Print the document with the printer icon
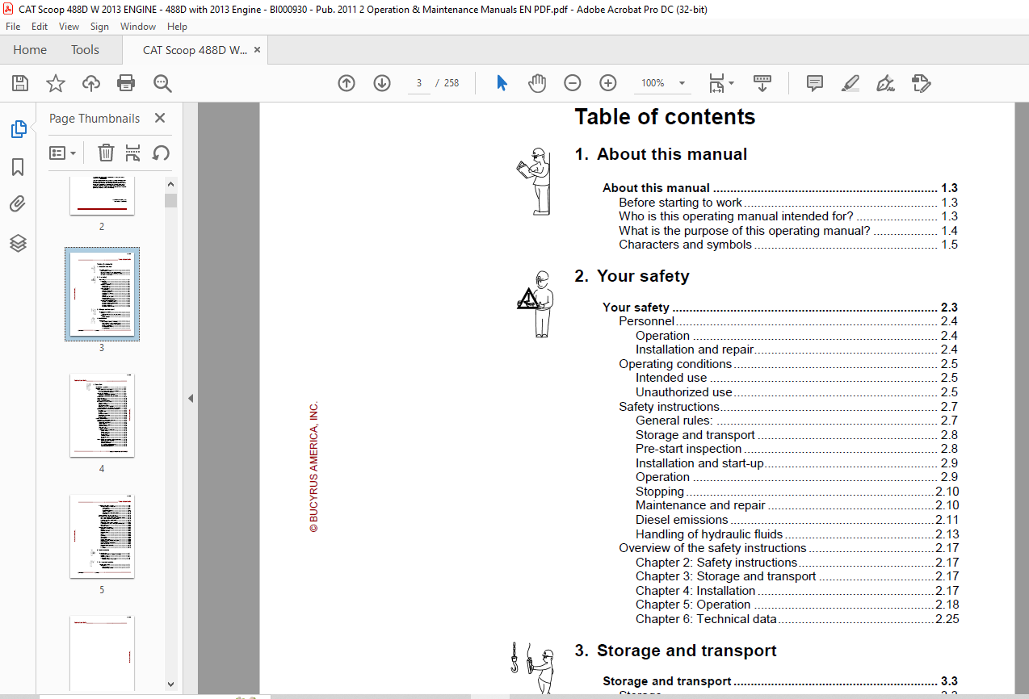Screen dimensions: 1029x699 pyautogui.click(x=126, y=82)
